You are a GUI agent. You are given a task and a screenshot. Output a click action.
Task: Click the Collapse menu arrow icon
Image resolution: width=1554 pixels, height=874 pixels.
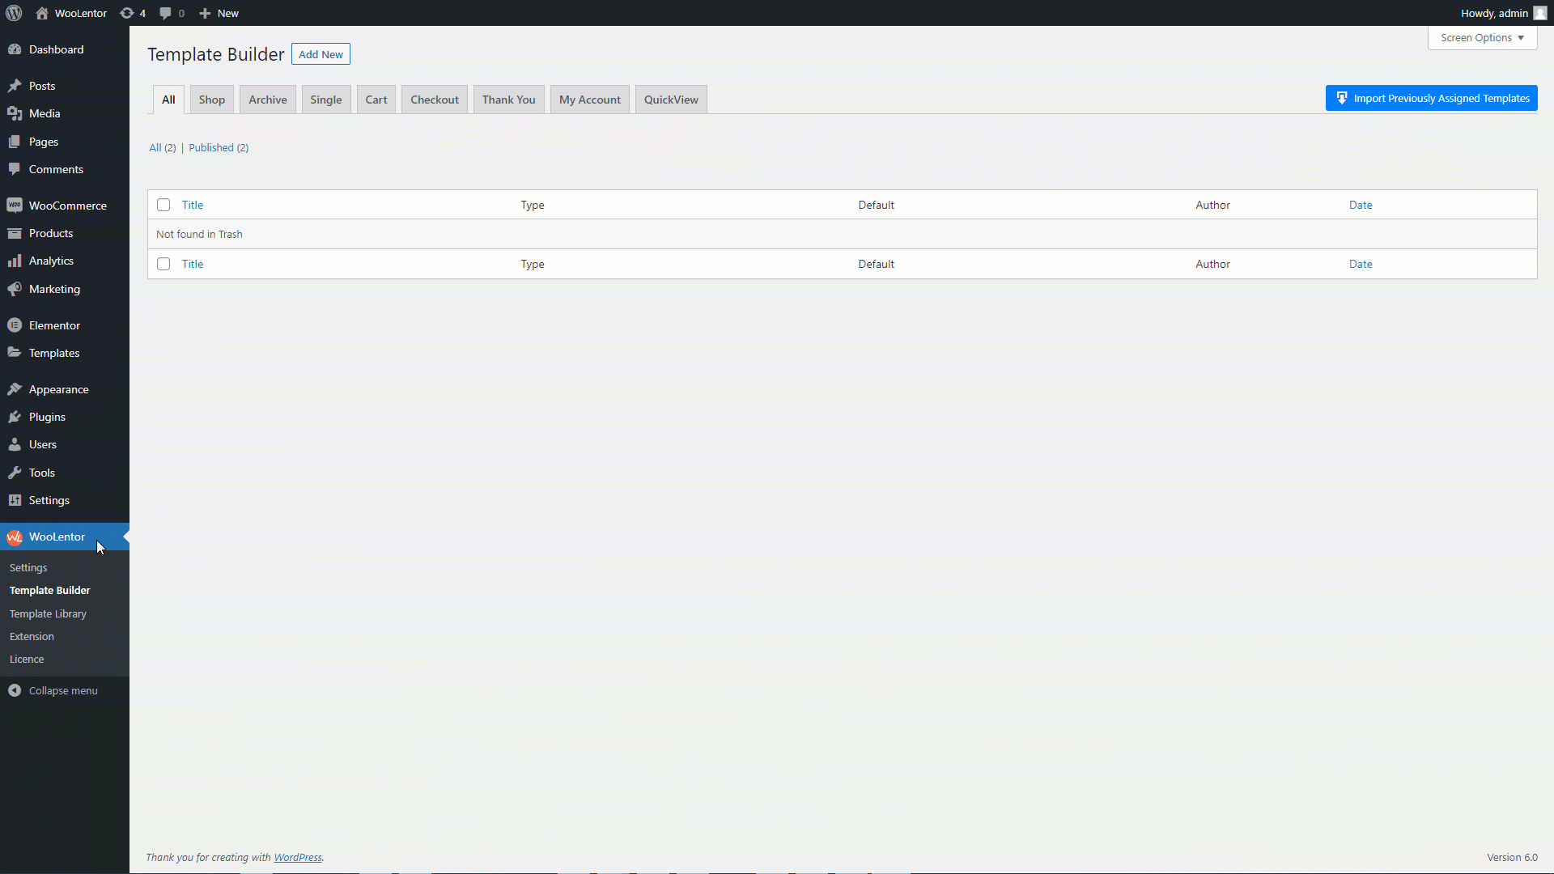[15, 690]
